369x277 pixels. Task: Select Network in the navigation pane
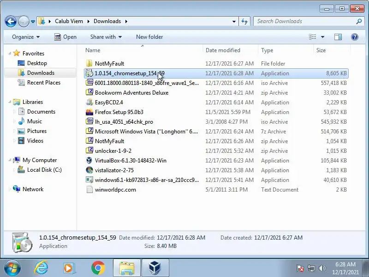33,189
